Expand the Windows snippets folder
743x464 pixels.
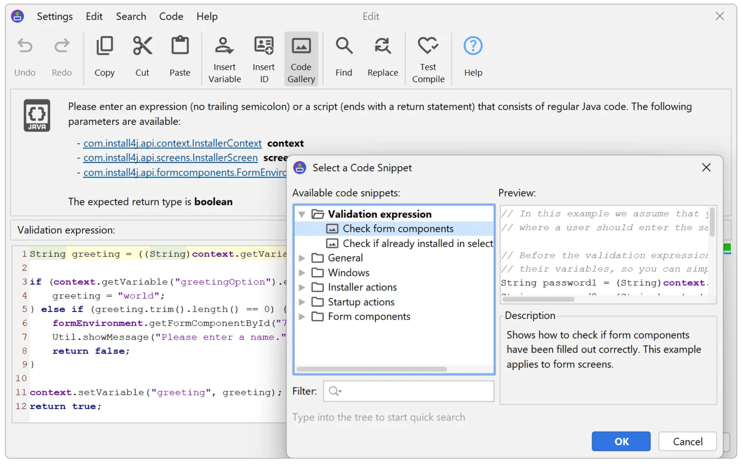pos(302,273)
